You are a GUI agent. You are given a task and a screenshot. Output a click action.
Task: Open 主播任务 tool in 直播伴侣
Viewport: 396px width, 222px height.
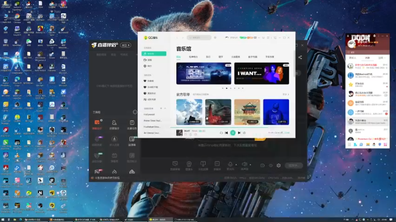132,124
